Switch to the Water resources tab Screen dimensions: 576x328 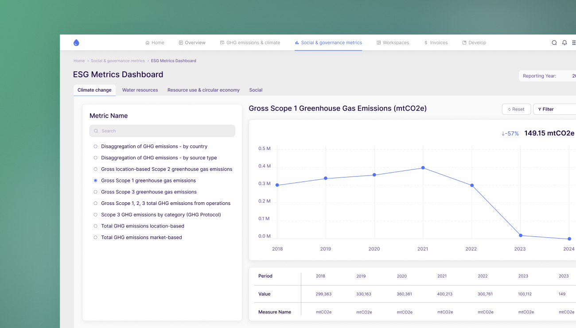click(x=140, y=90)
